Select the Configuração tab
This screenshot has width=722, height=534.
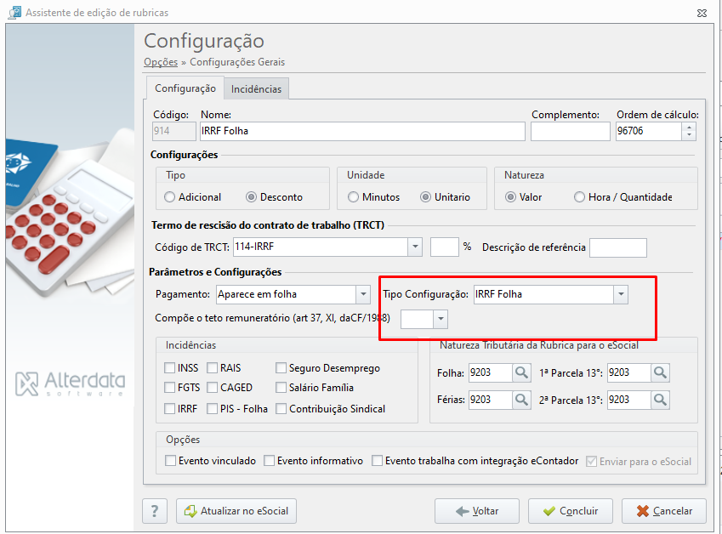(x=185, y=88)
